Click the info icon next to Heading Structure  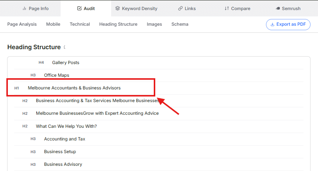pos(64,47)
